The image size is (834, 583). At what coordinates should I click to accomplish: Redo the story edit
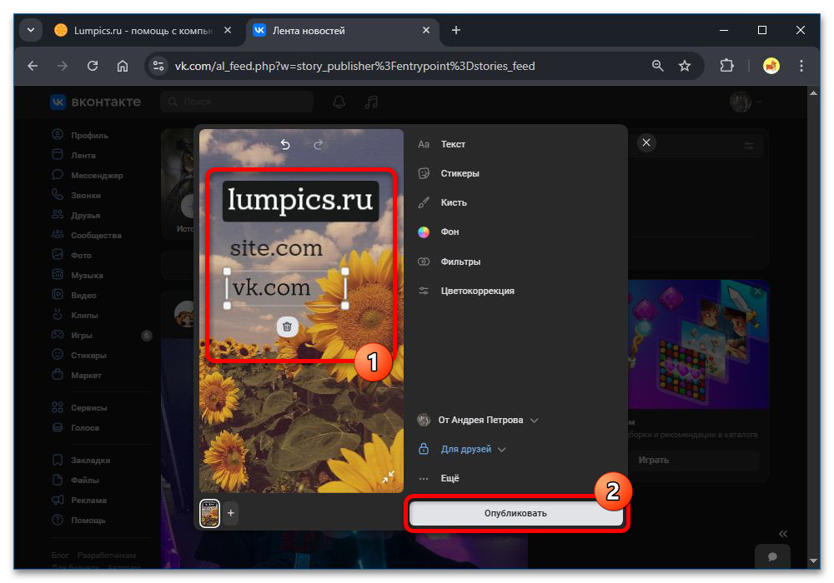(318, 144)
